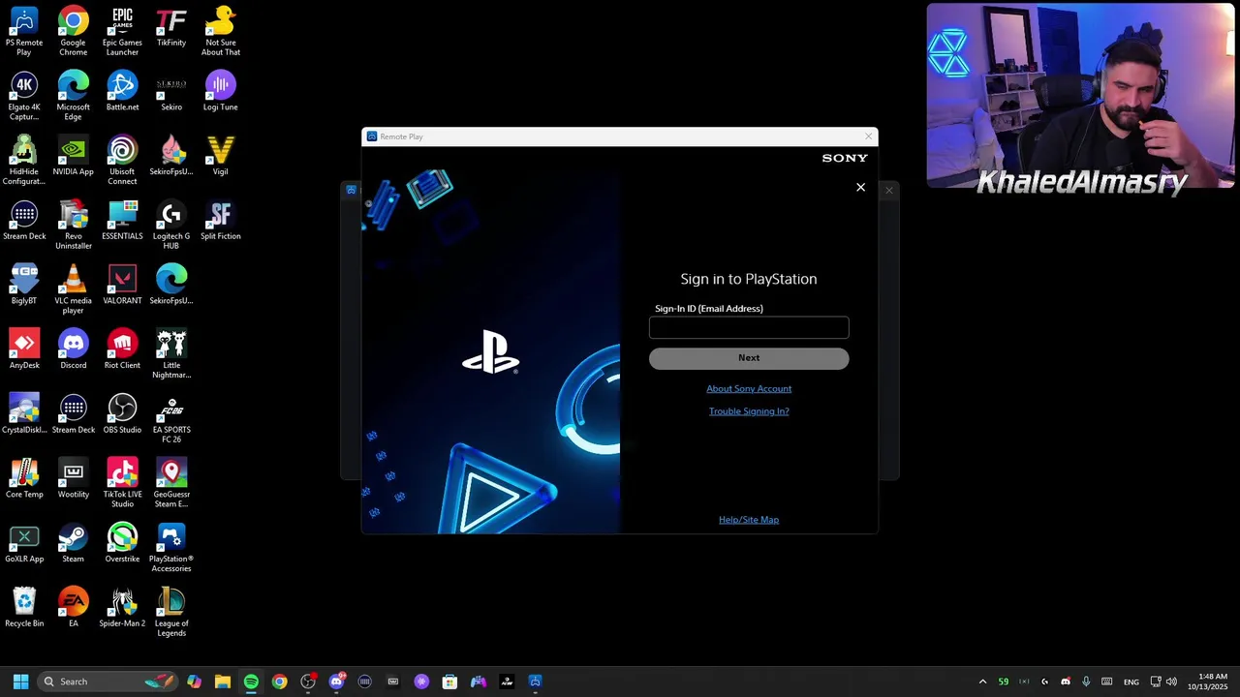Open HidHide Configuration desktop icon
This screenshot has width=1240, height=697.
click(24, 161)
